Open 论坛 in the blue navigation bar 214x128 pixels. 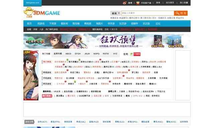[x=158, y=24]
